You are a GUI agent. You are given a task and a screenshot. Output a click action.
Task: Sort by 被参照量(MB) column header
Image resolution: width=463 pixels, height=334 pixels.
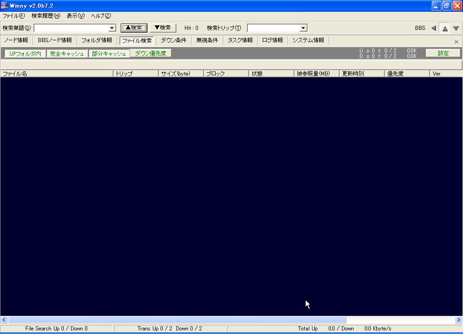(317, 74)
